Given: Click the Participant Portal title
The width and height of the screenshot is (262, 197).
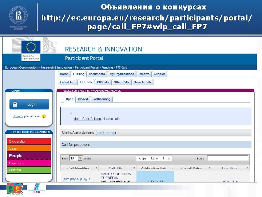Looking at the screenshot, I should (84, 58).
